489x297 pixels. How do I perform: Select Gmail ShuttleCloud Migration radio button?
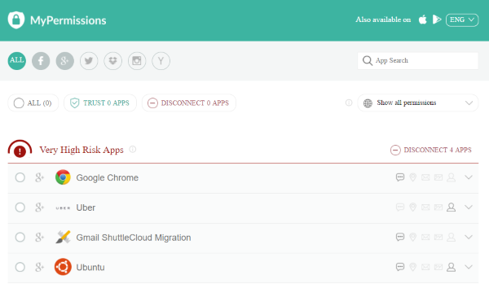(20, 238)
